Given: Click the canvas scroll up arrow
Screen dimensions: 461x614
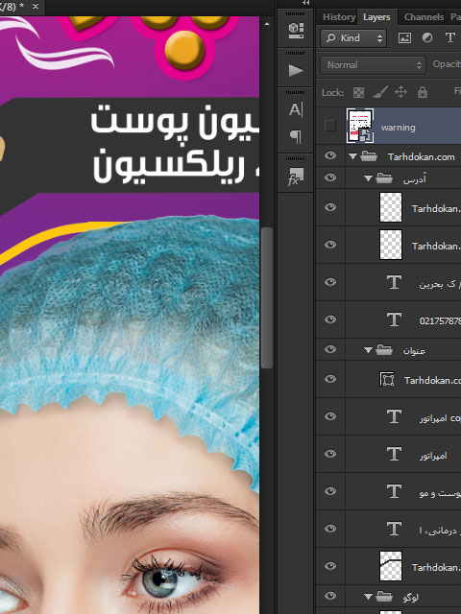Looking at the screenshot, I should click(x=267, y=24).
